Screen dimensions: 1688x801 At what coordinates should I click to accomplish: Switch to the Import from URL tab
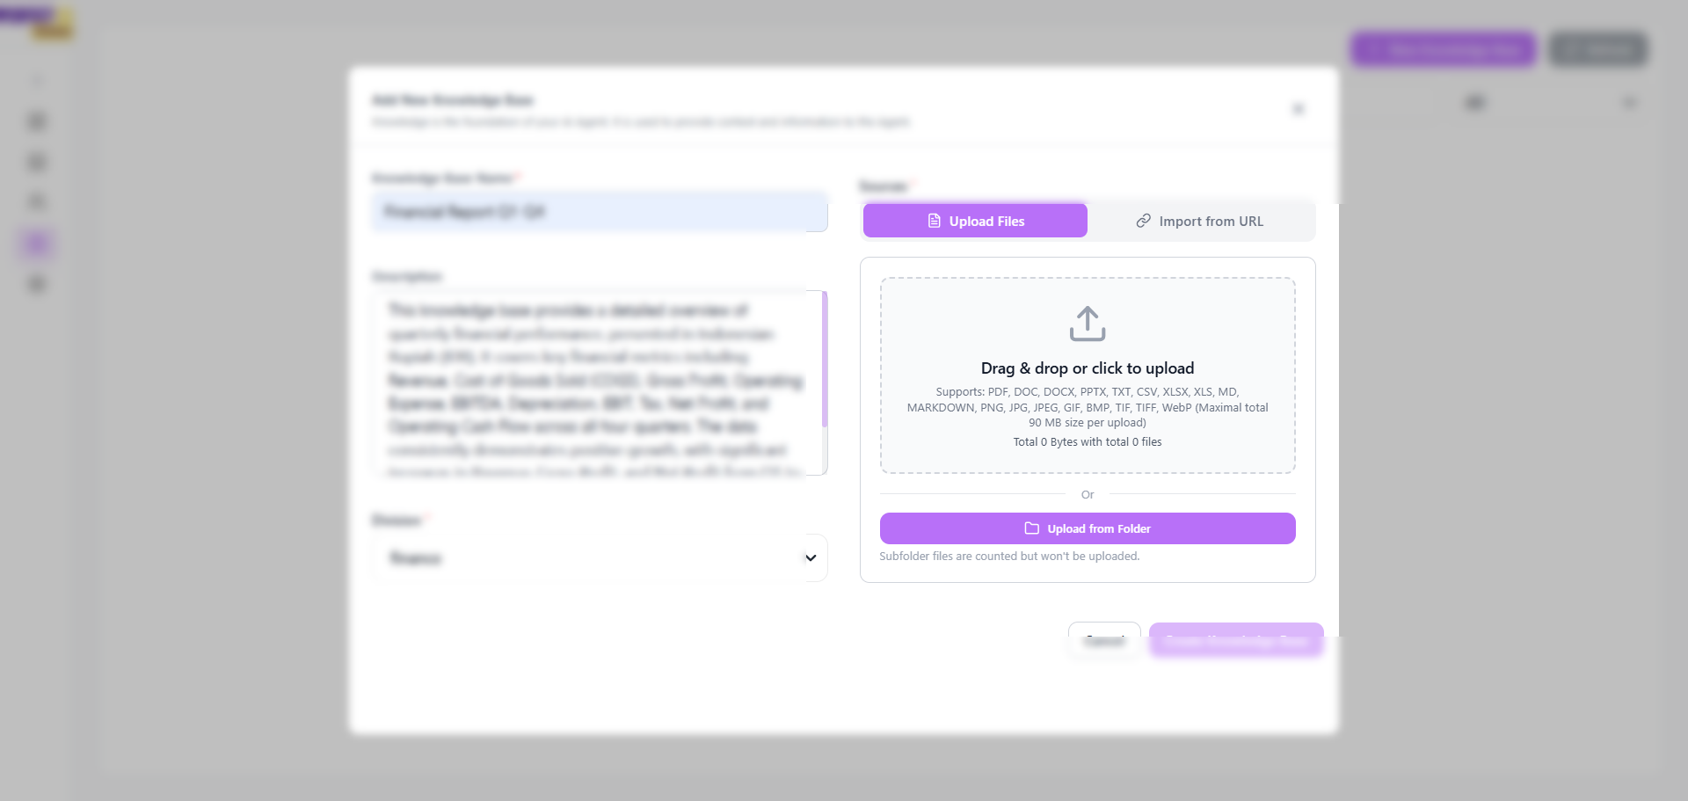pos(1200,221)
